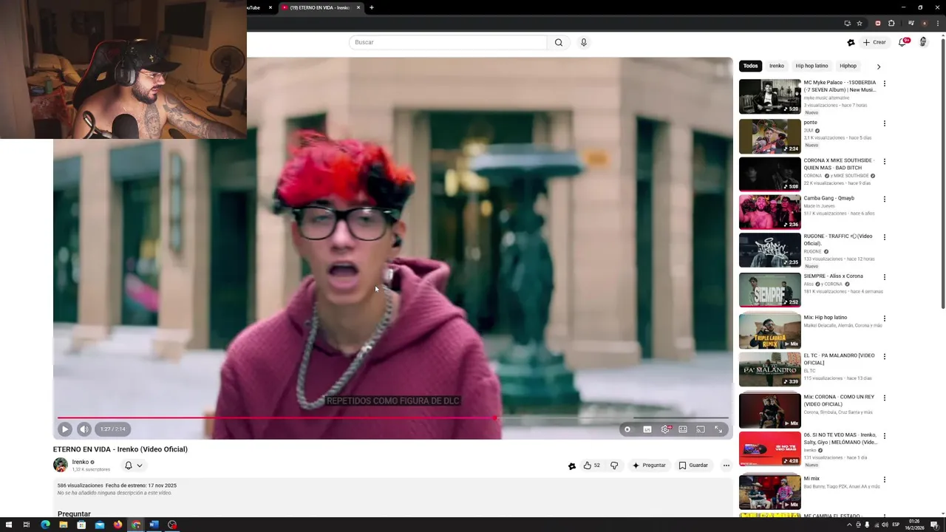The width and height of the screenshot is (946, 532).
Task: Open options for Camba Gang - Qmayb
Action: pos(885,199)
